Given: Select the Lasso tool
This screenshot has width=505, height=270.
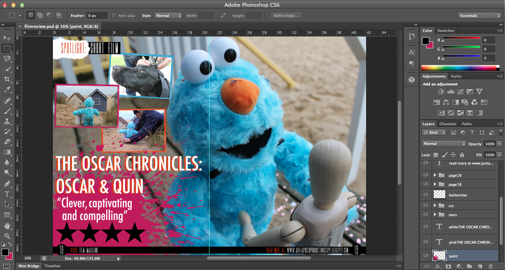Looking at the screenshot, I should (x=7, y=59).
